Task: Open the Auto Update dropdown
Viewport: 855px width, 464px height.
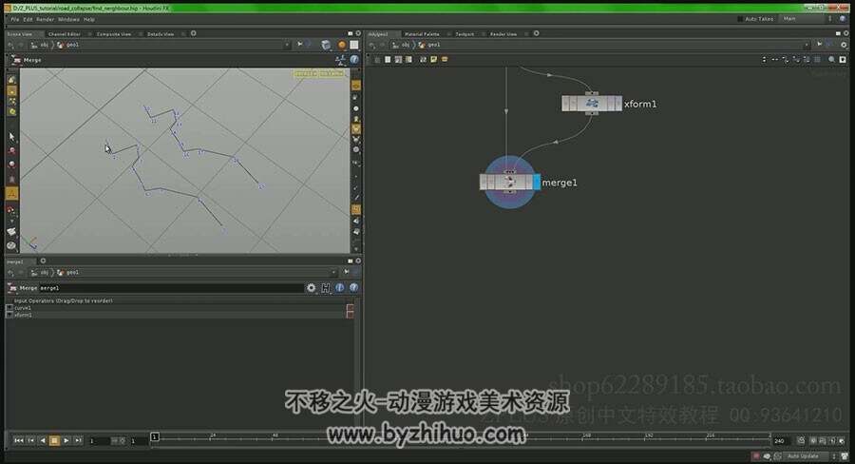Action: pos(809,455)
